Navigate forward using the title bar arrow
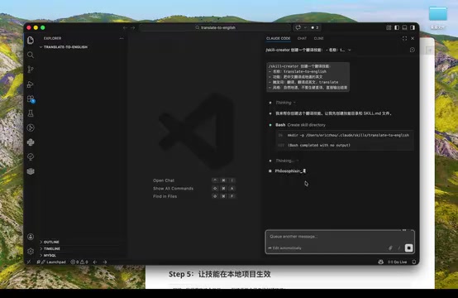 point(133,28)
